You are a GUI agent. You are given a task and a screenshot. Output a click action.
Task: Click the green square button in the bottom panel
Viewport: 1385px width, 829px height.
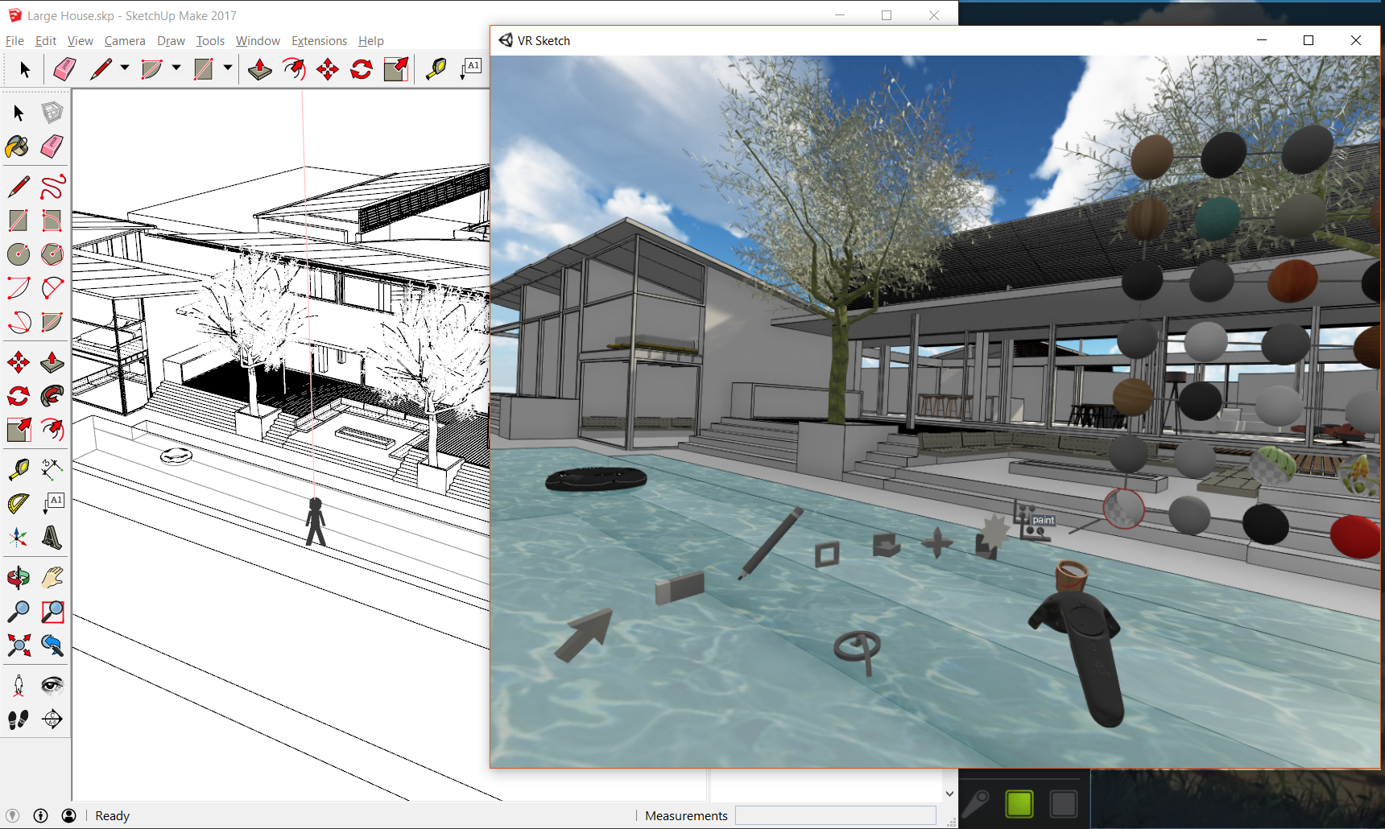[1019, 803]
